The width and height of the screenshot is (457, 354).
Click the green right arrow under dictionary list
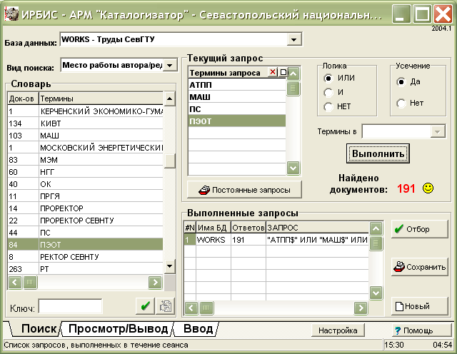point(155,282)
